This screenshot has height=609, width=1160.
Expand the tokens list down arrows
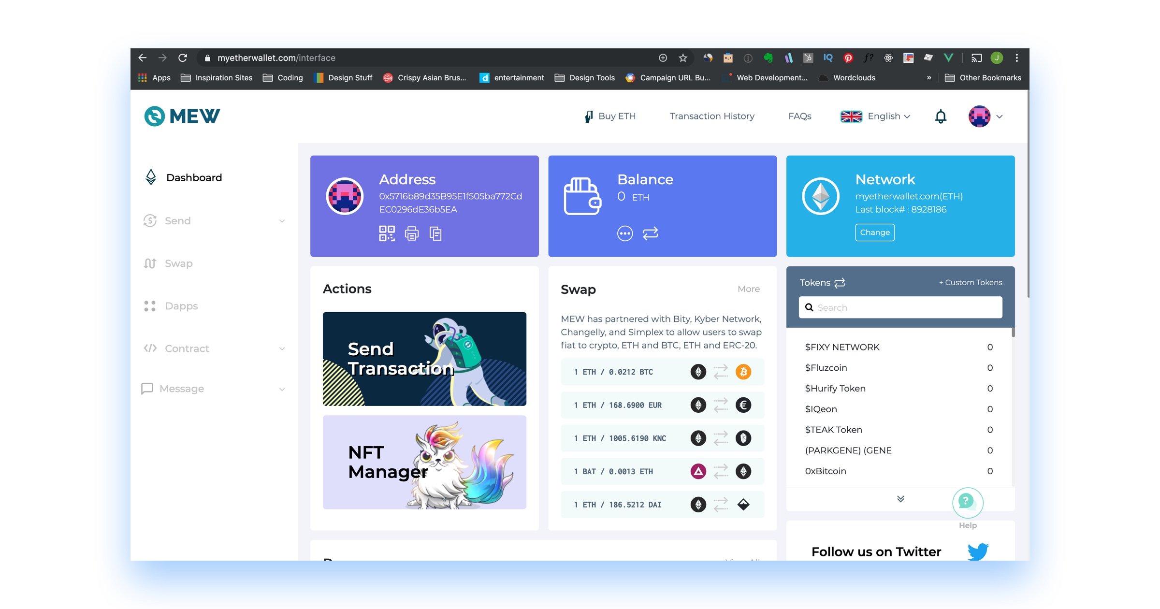click(900, 499)
